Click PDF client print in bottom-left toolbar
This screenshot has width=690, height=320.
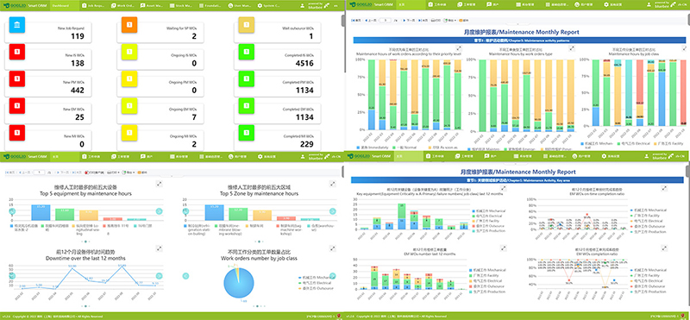tap(94, 173)
